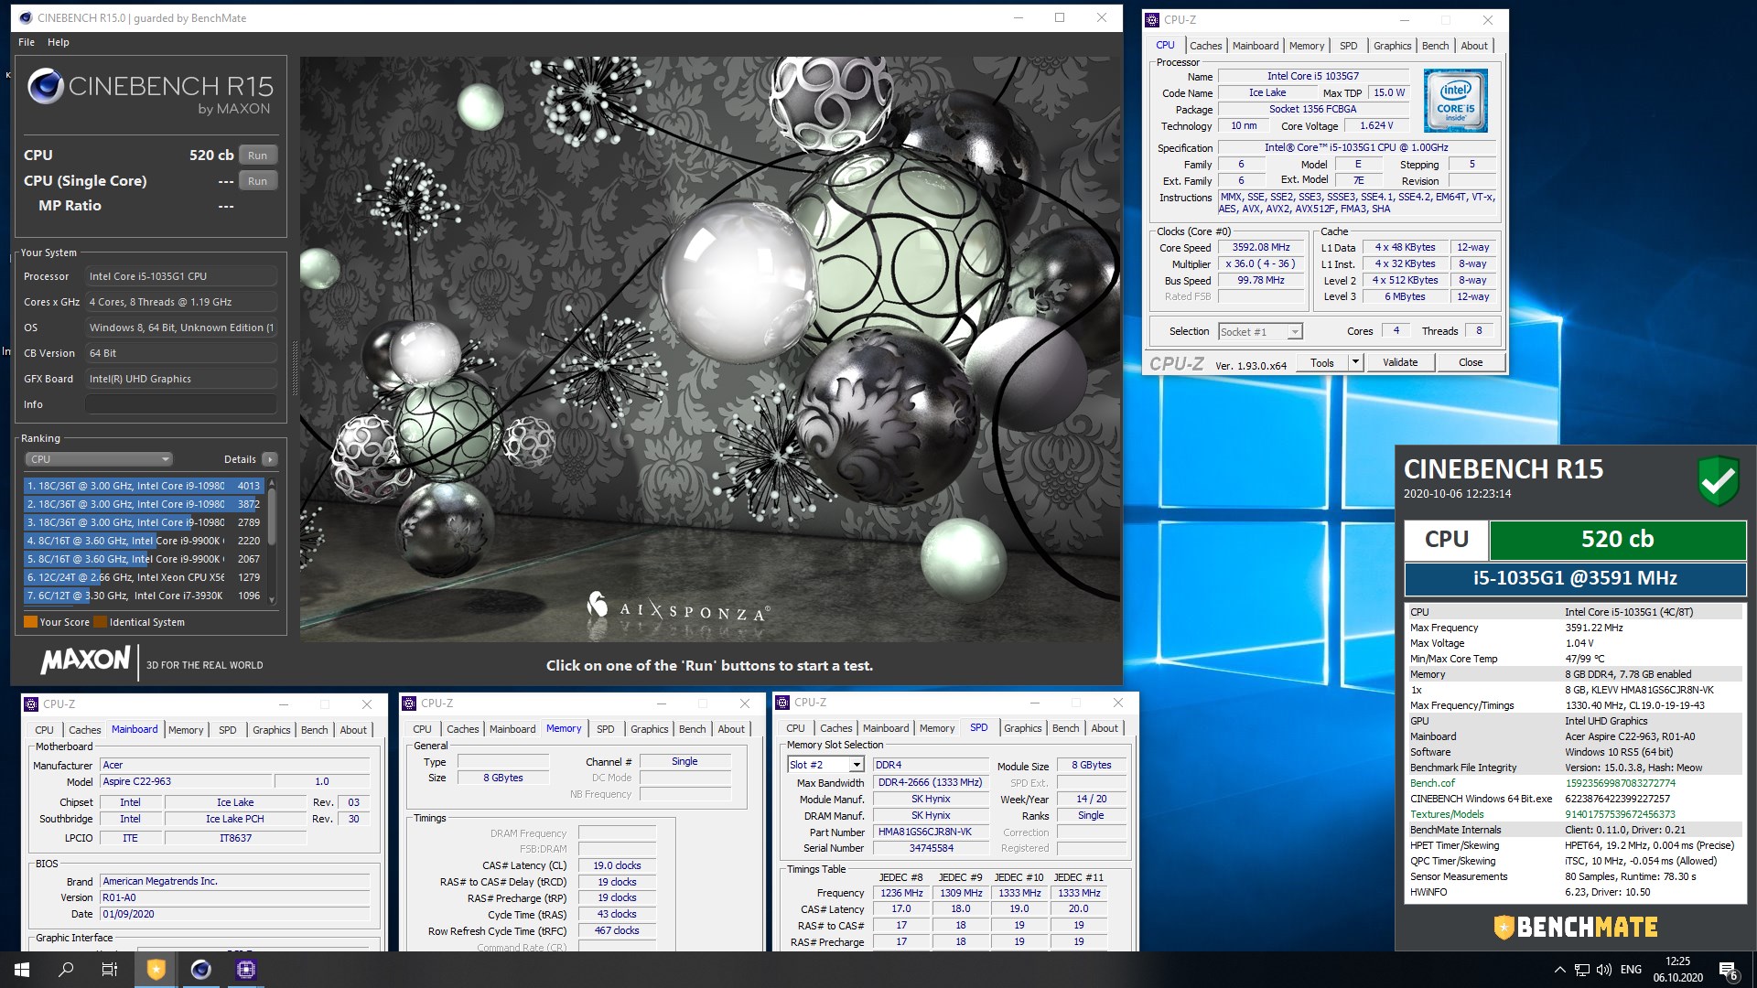Run the CPU Single Core test

(258, 181)
